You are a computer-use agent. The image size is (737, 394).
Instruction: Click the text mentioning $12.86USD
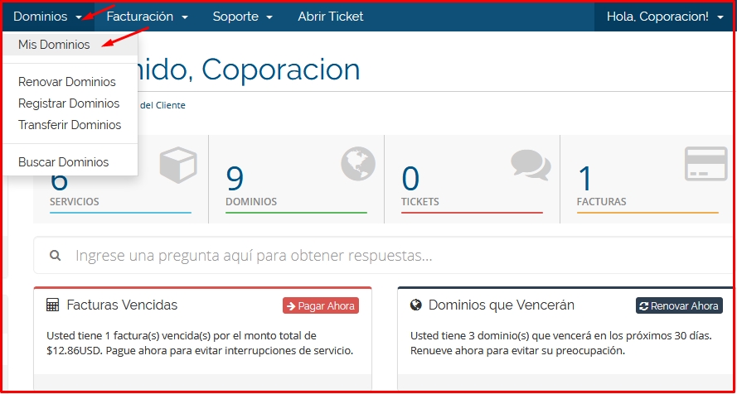point(200,344)
